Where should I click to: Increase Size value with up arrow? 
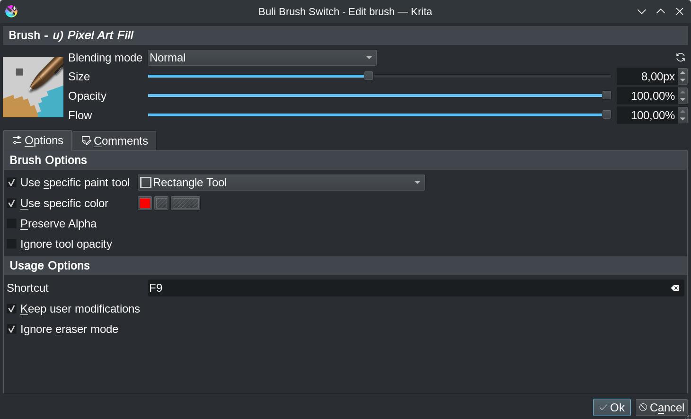click(x=682, y=72)
